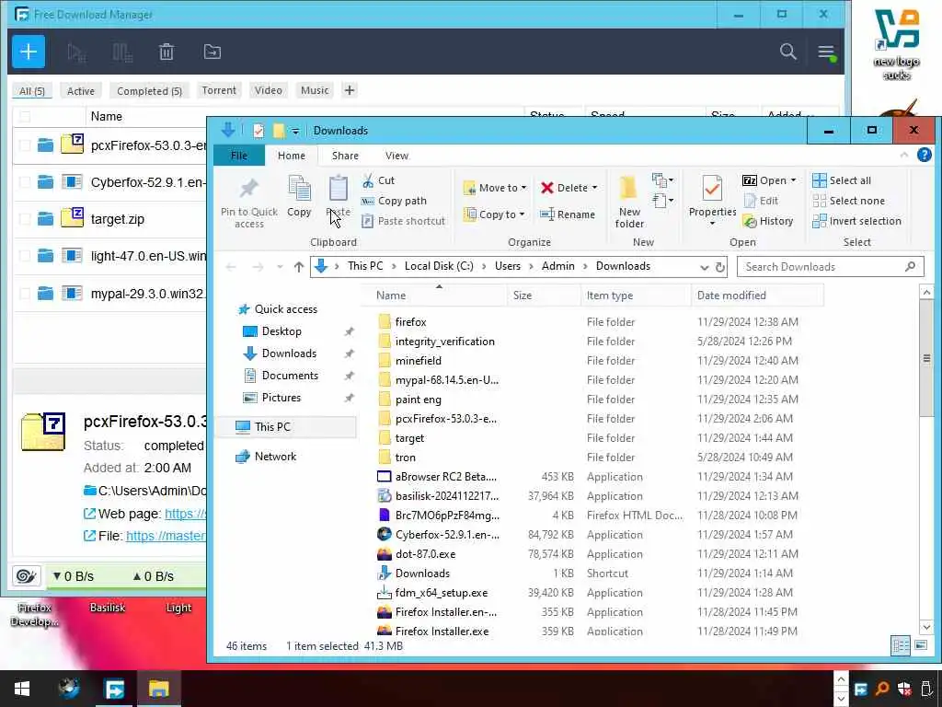Viewport: 942px width, 707px height.
Task: Click the Explorer vertical scrollbar thumb
Action: 925,357
